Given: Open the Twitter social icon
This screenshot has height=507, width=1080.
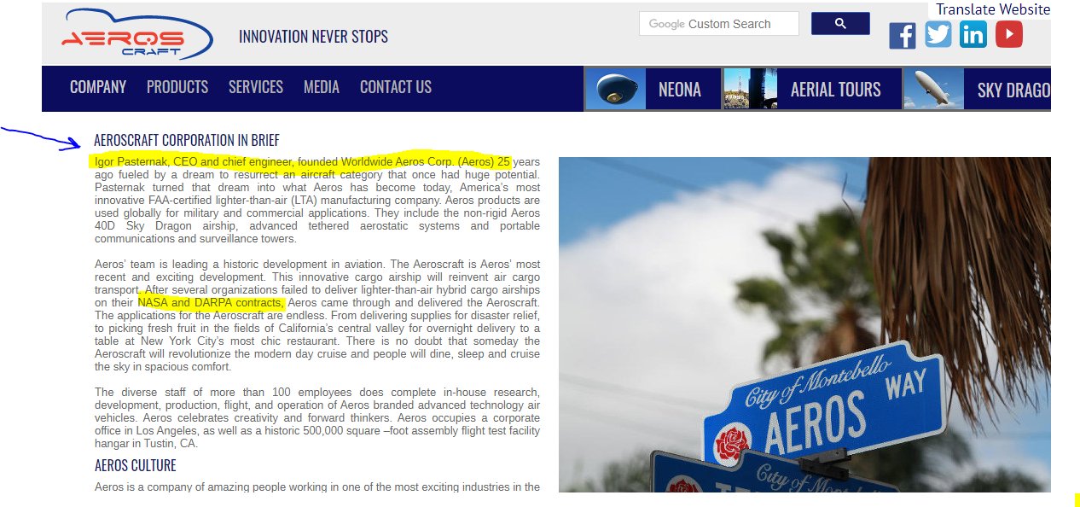Looking at the screenshot, I should 938,34.
